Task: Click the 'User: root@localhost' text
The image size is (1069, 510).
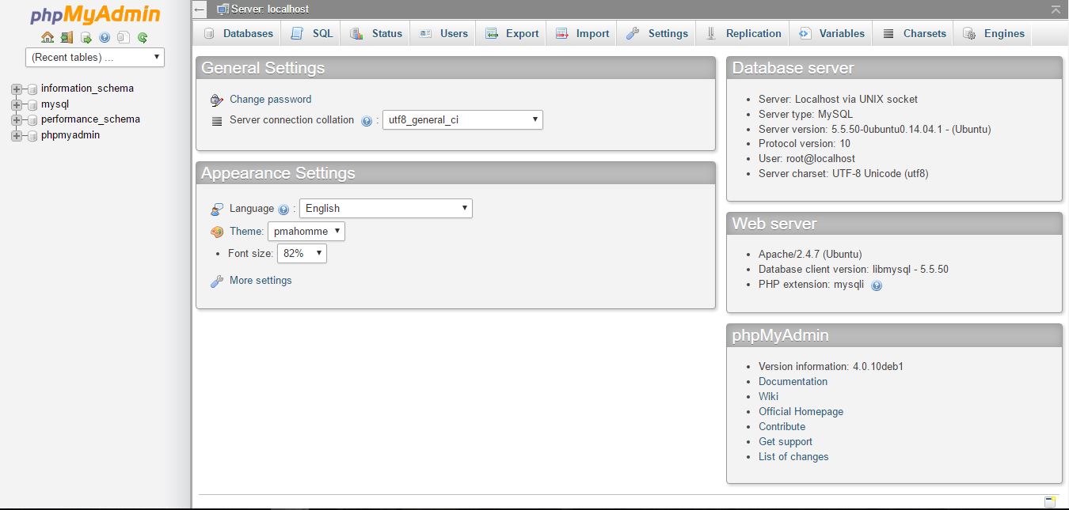Action: click(x=807, y=158)
